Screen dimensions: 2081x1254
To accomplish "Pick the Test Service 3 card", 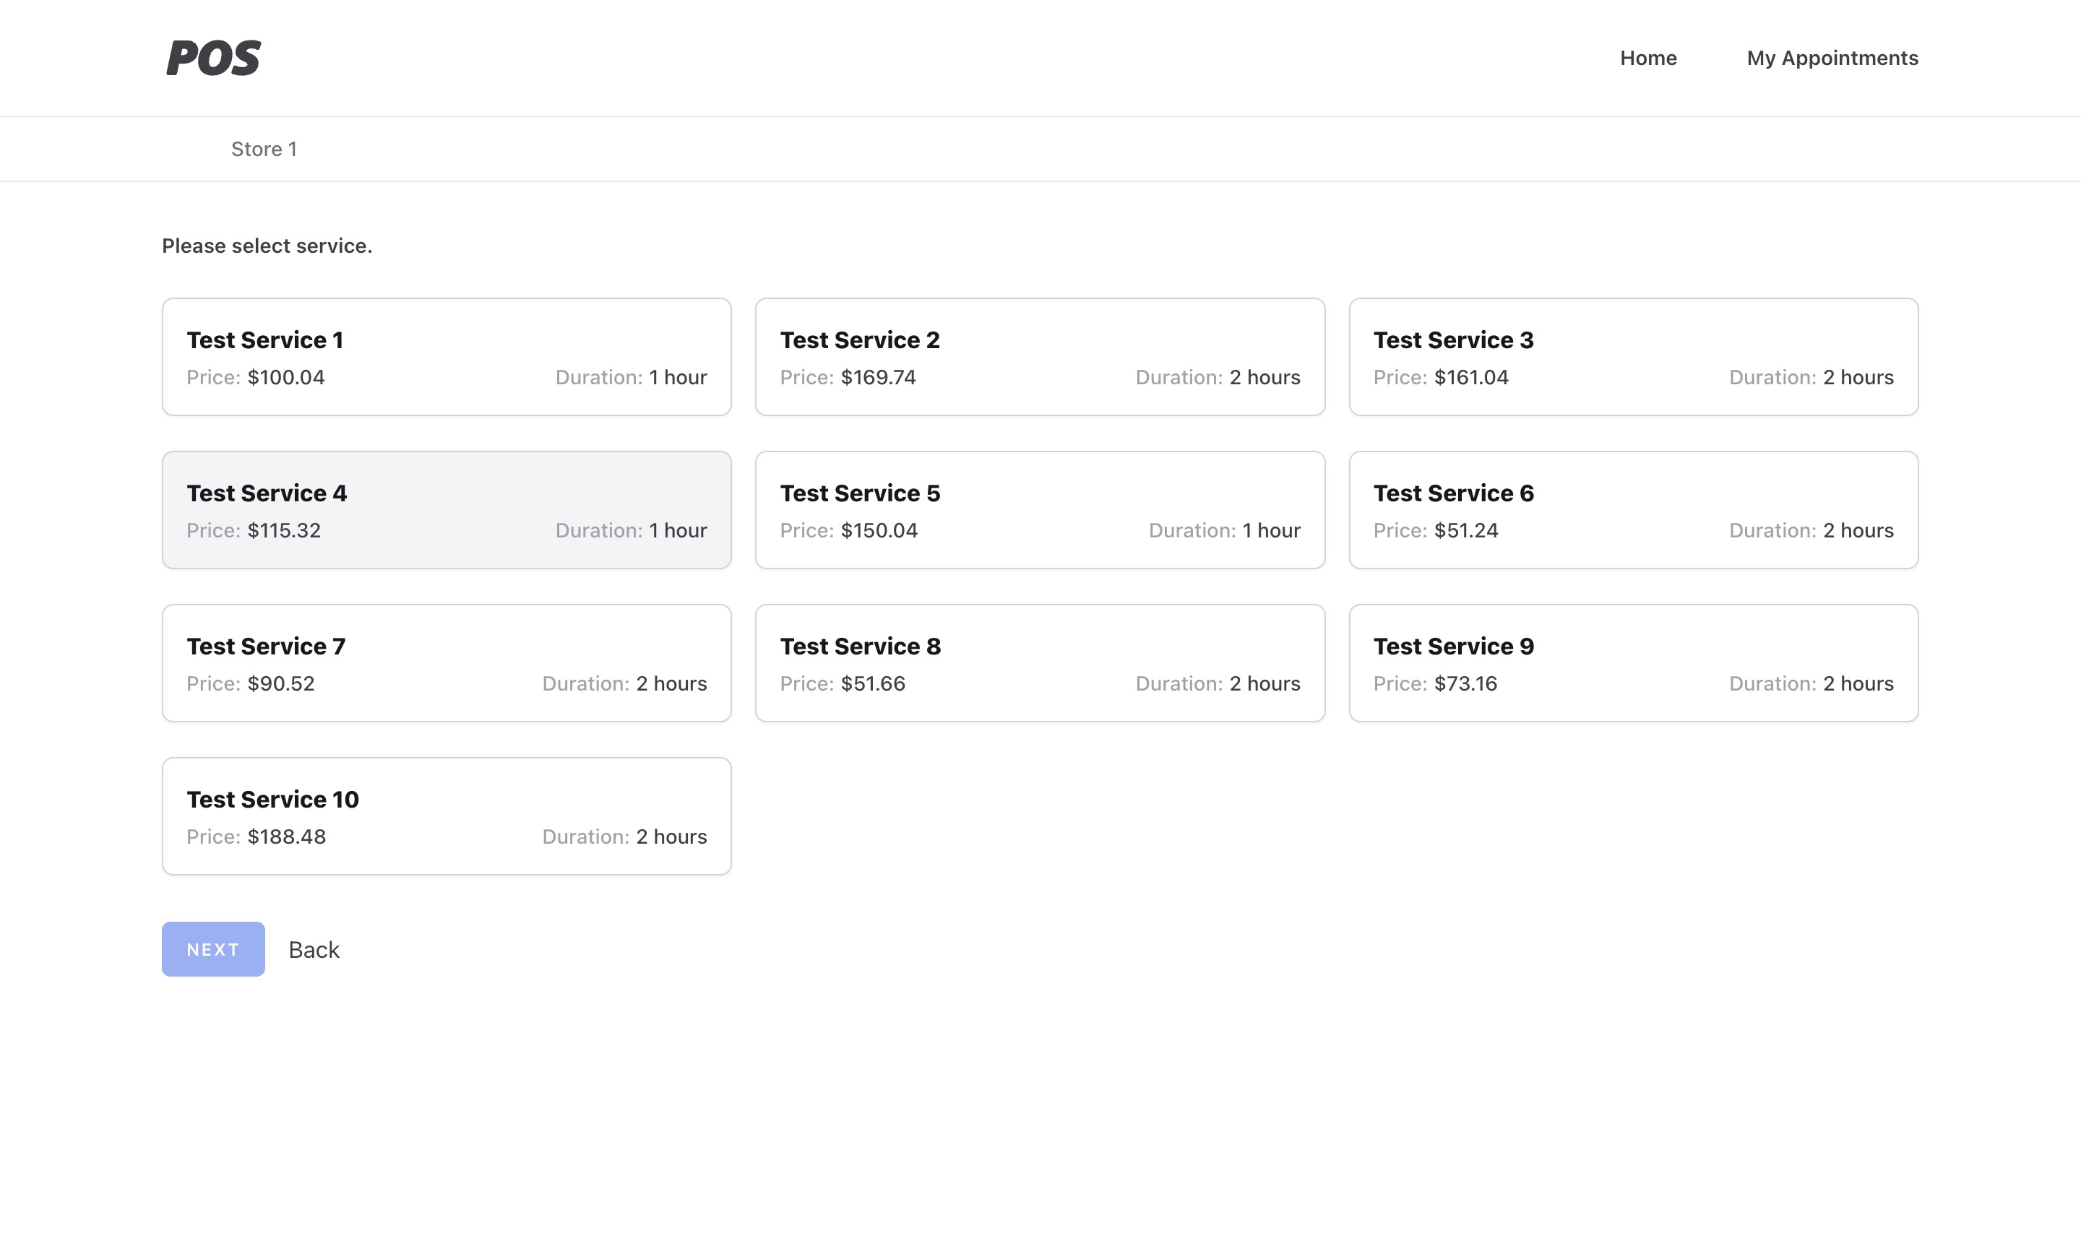I will 1632,356.
